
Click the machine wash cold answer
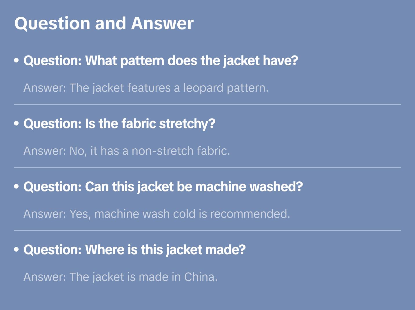pos(157,214)
